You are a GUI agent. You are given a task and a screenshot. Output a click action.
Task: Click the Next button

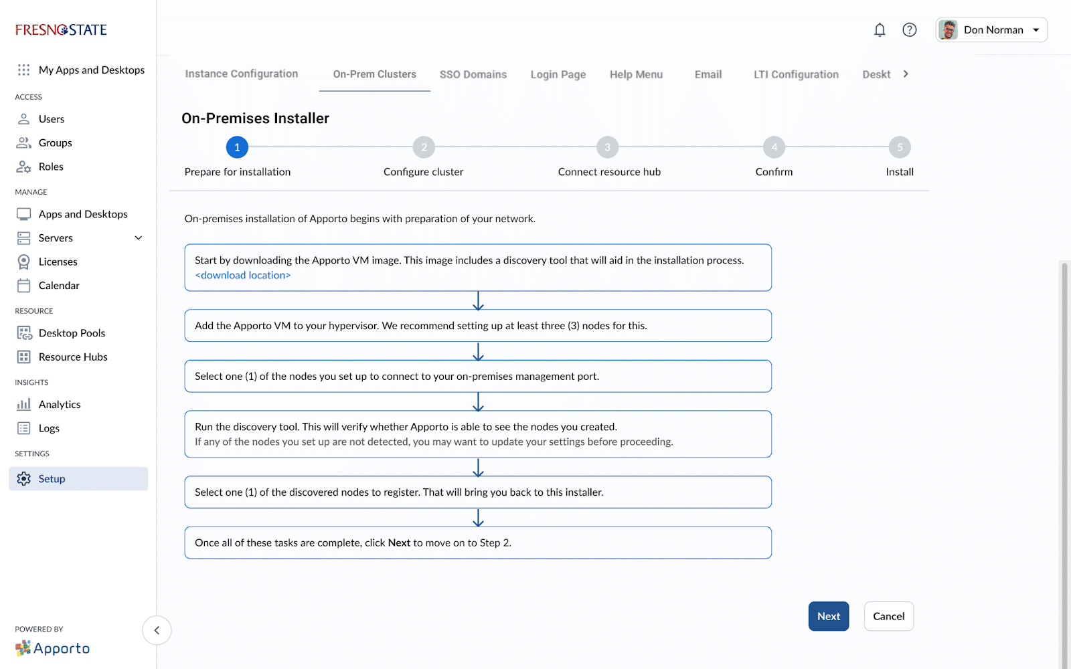pos(828,616)
